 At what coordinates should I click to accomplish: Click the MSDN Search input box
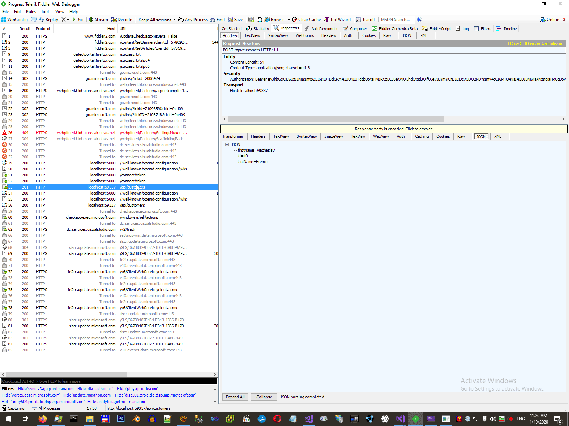(397, 20)
